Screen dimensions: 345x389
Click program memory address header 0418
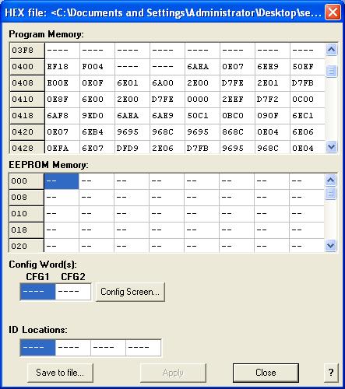coord(27,116)
